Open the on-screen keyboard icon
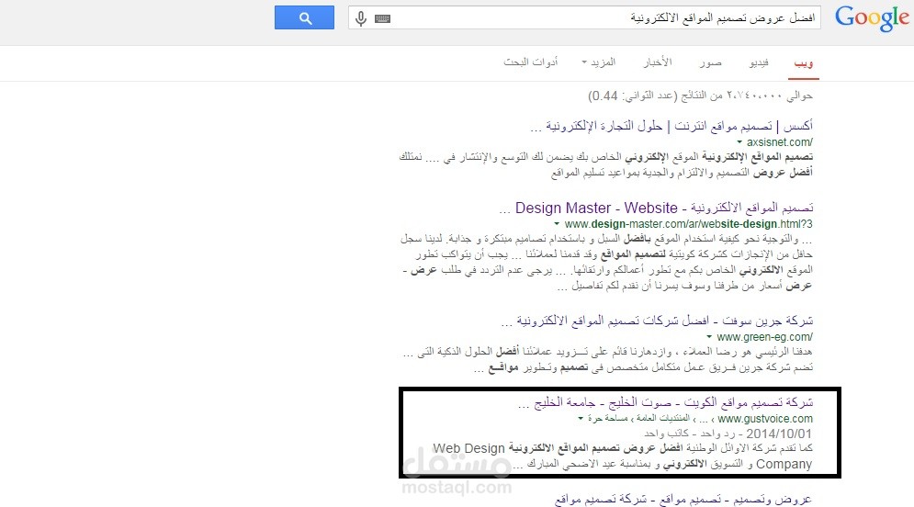The image size is (914, 507). pyautogui.click(x=382, y=18)
